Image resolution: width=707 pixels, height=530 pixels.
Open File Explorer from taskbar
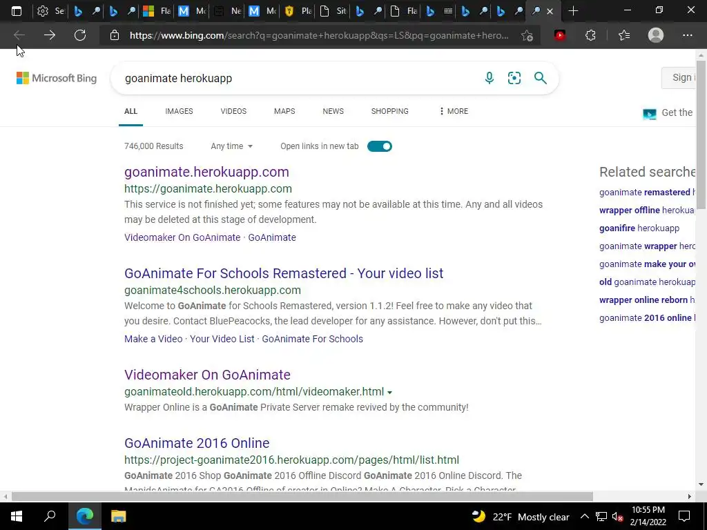tap(118, 516)
